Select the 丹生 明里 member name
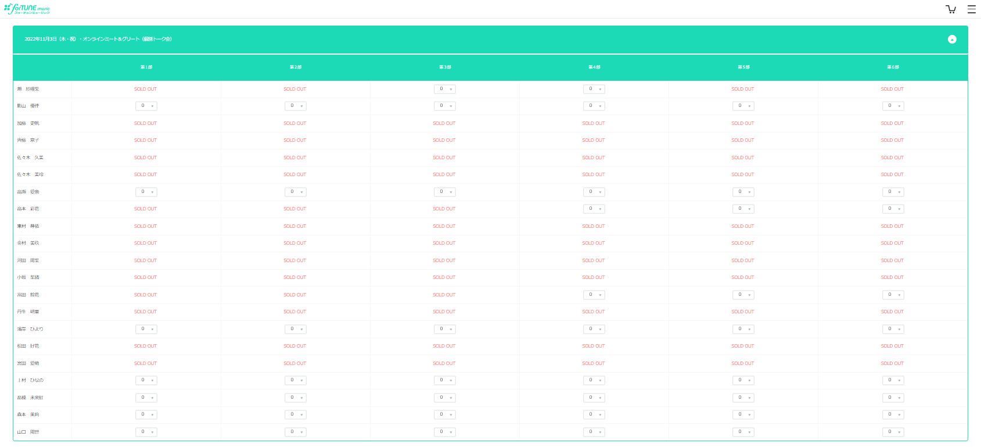The width and height of the screenshot is (981, 447). 28,312
